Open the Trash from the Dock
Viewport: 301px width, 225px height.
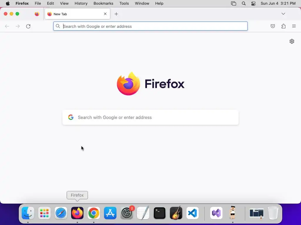point(273,213)
